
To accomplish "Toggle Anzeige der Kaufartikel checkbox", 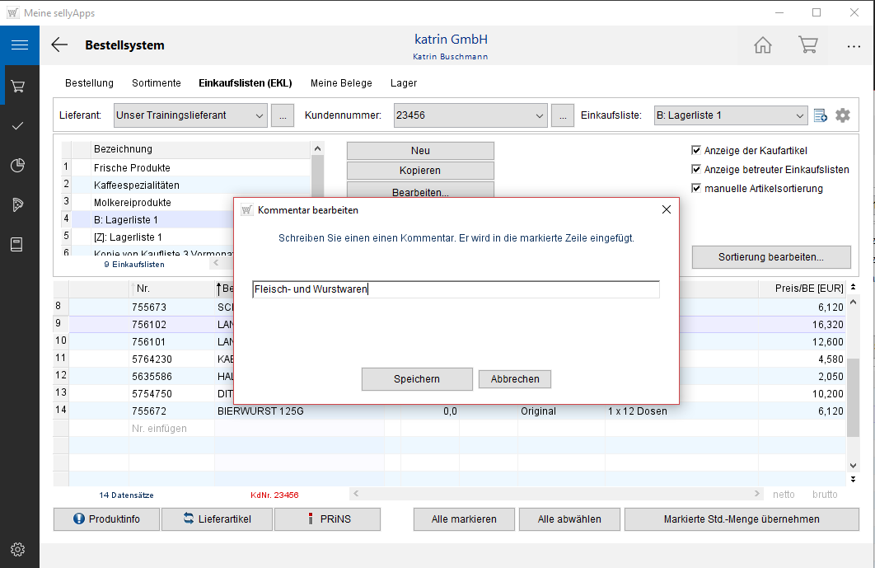I will [696, 151].
